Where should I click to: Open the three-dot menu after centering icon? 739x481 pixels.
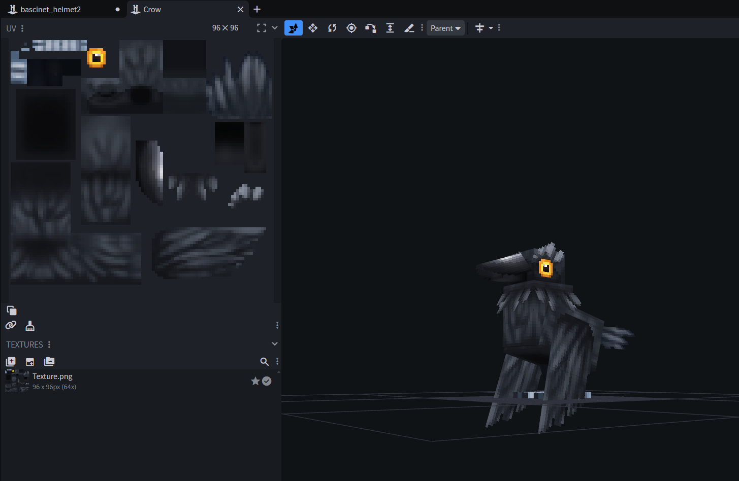(499, 28)
